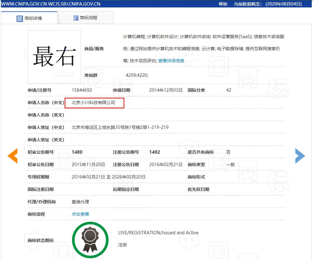Click application number 15844692
Screen dimensions: 313x260
[x=82, y=90]
